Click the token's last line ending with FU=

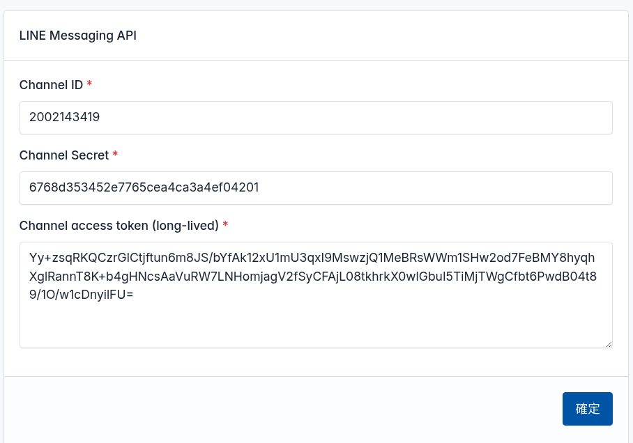pyautogui.click(x=81, y=295)
